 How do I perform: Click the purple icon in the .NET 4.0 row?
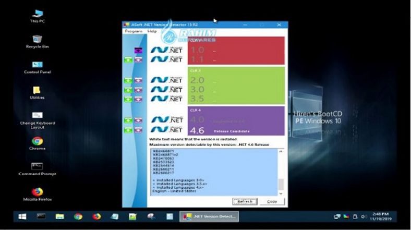point(138,120)
